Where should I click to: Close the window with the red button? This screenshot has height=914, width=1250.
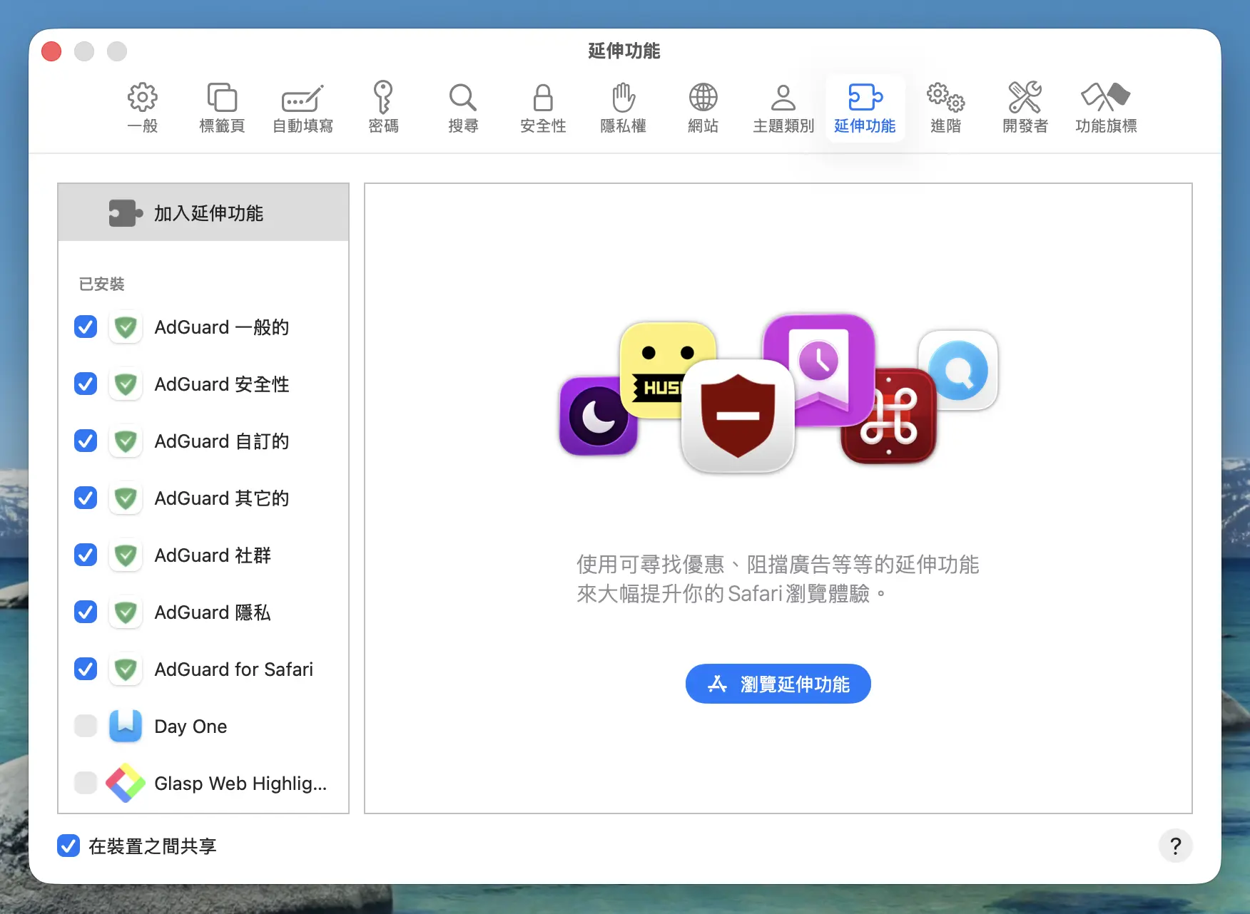(x=51, y=51)
